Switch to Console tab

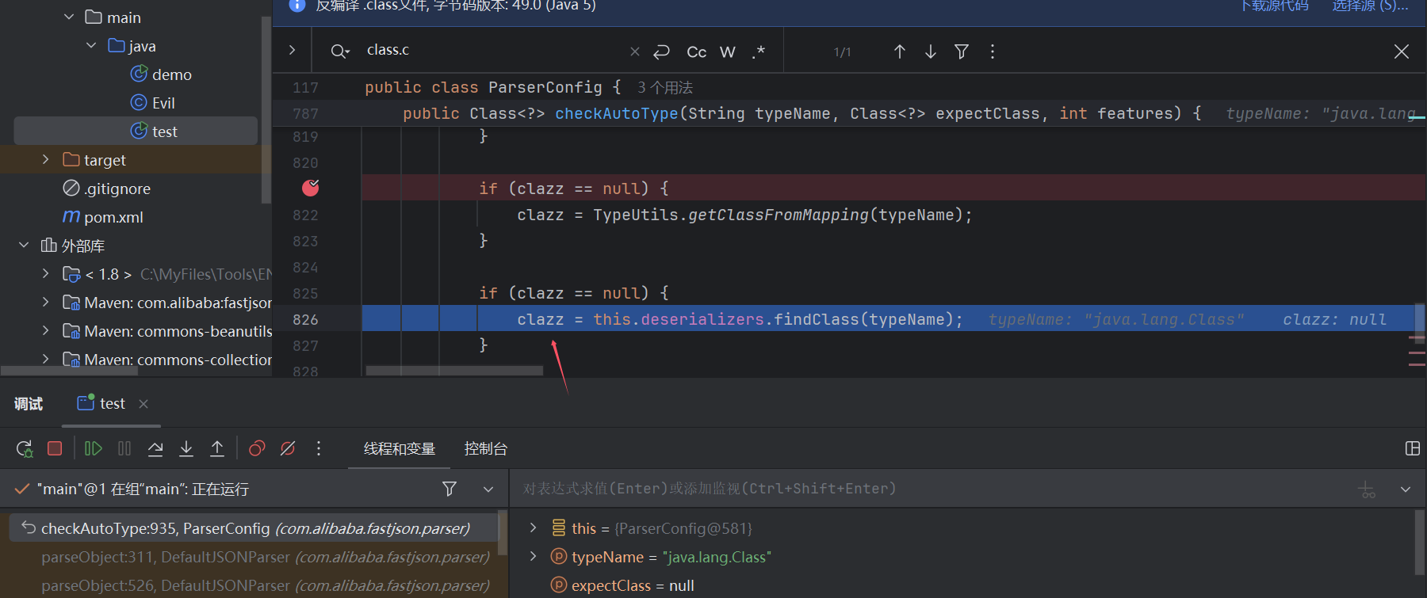point(485,449)
